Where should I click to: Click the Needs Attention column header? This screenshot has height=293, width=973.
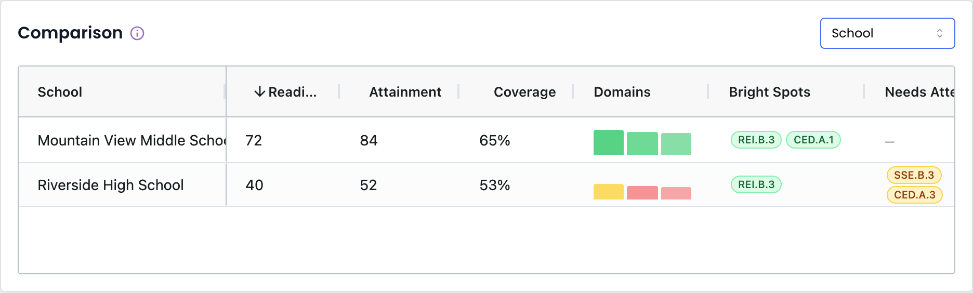tap(919, 92)
